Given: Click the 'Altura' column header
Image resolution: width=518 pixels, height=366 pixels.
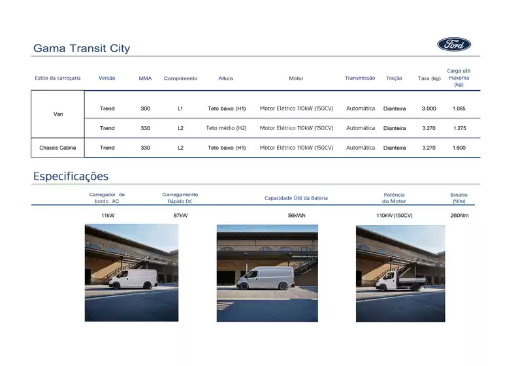Looking at the screenshot, I should (225, 78).
